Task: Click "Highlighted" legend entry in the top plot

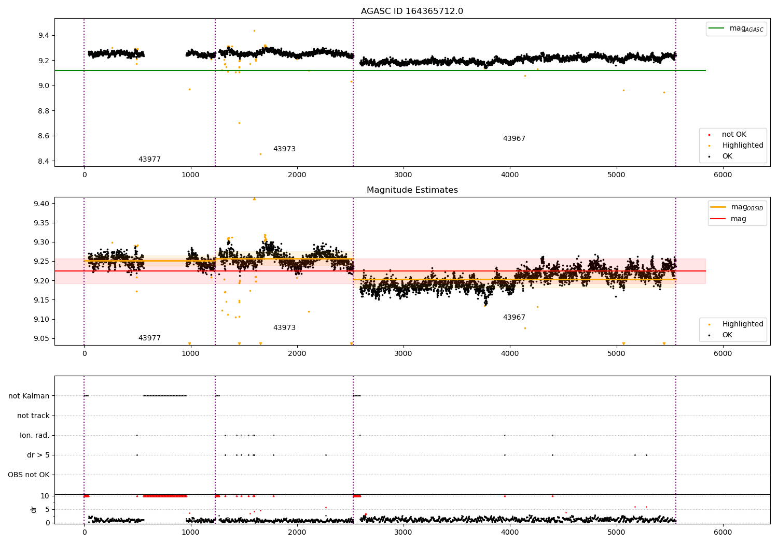Action: point(743,146)
